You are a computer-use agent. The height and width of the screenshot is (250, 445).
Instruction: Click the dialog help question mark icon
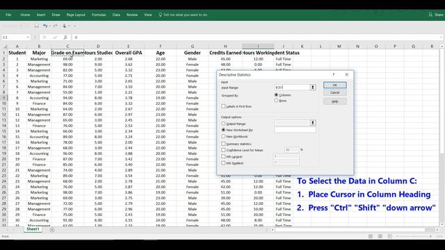pyautogui.click(x=334, y=74)
